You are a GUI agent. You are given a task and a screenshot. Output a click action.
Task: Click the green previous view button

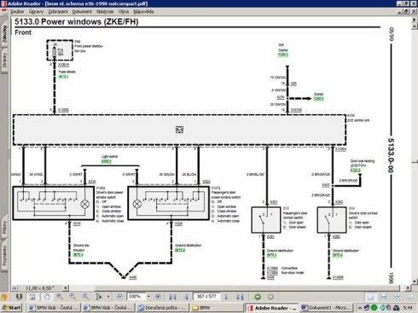click(x=258, y=297)
